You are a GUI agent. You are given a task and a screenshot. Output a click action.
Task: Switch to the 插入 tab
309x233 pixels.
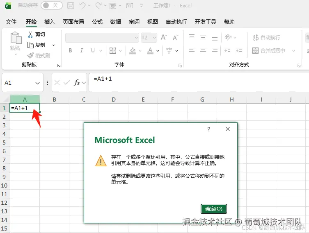click(x=50, y=22)
